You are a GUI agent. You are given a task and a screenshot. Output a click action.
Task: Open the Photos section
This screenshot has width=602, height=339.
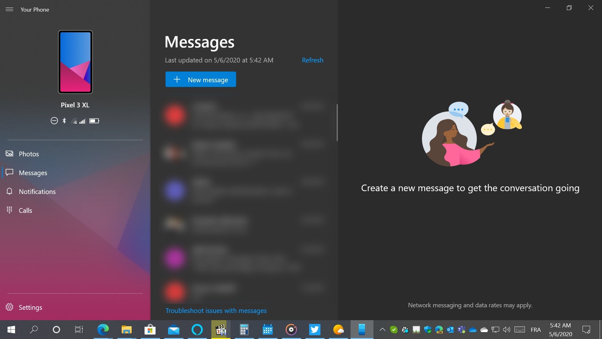[29, 154]
